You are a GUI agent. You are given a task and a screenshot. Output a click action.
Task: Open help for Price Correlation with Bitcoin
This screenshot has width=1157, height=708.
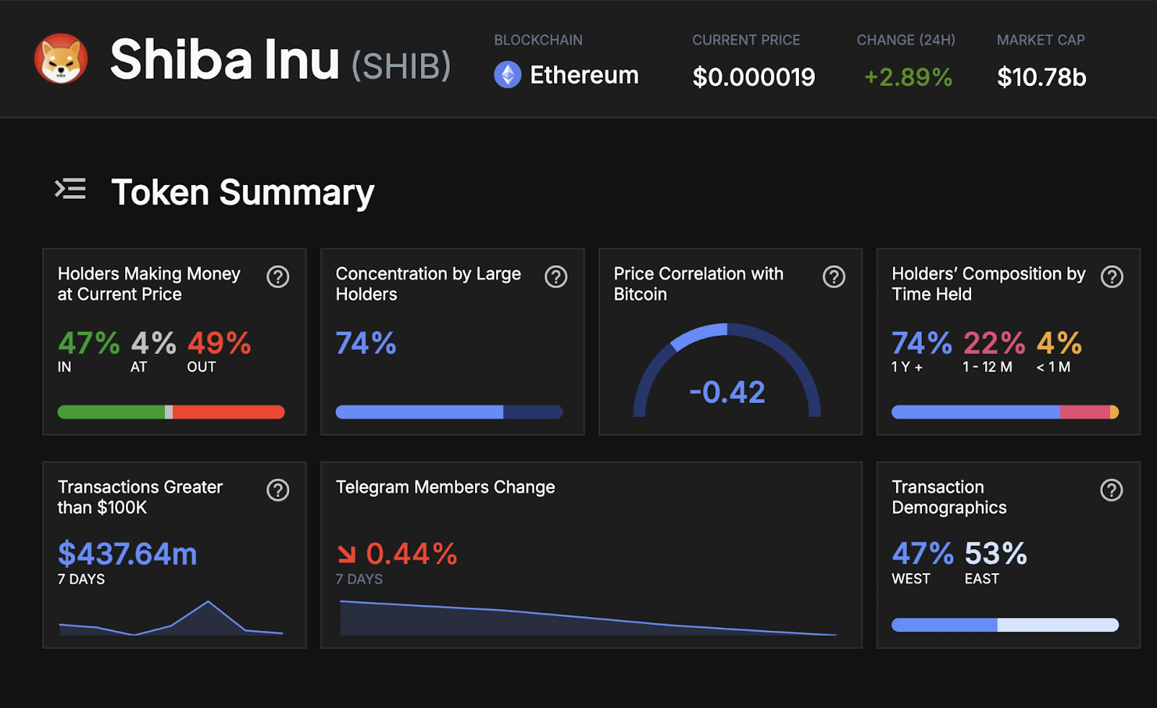click(x=834, y=277)
